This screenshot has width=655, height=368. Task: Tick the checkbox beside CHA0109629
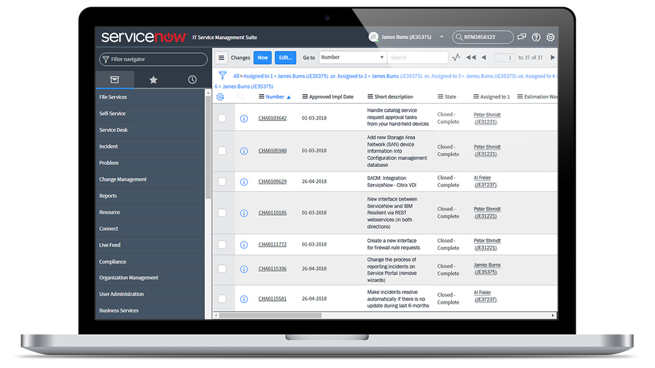point(222,181)
